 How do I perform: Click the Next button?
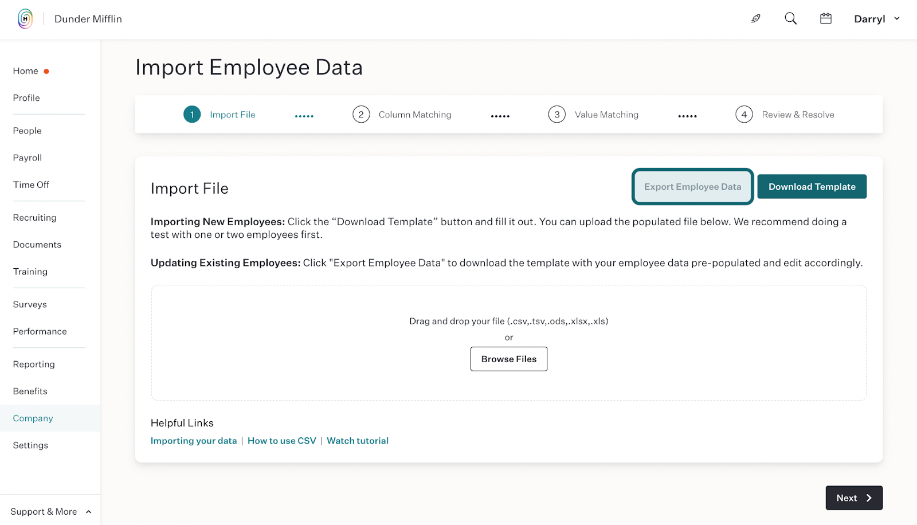pos(854,498)
